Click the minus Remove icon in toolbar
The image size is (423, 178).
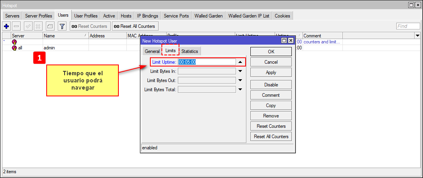16,26
